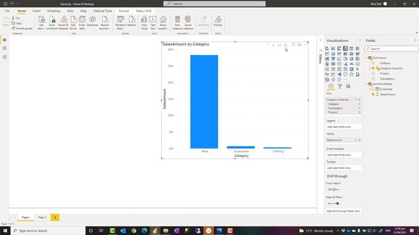
Task: Insert a Text box
Action: click(x=153, y=23)
